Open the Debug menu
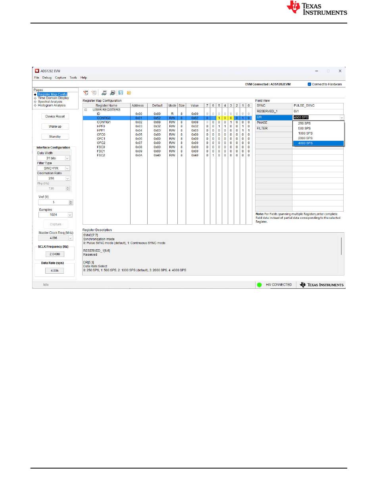Image resolution: width=377 pixels, height=492 pixels. pyautogui.click(x=47, y=78)
